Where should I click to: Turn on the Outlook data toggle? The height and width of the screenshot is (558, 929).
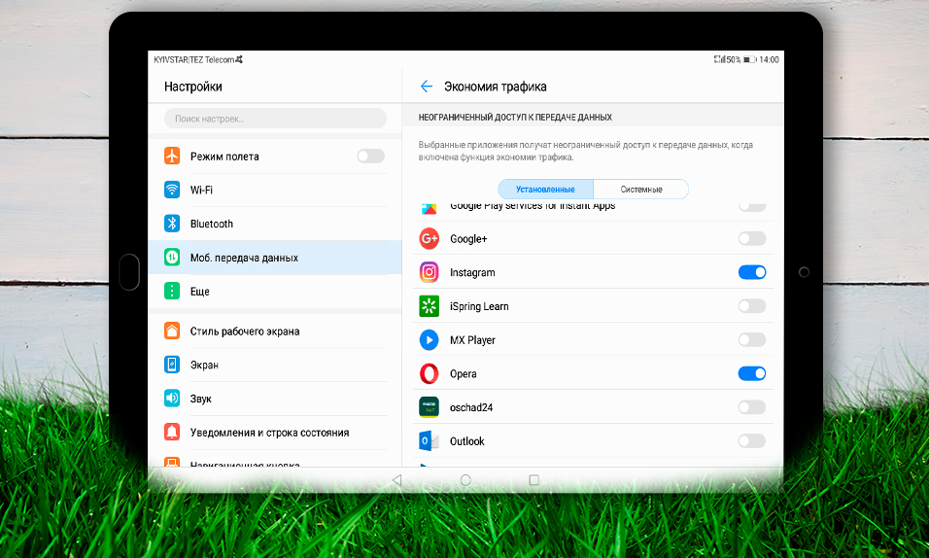click(x=752, y=441)
